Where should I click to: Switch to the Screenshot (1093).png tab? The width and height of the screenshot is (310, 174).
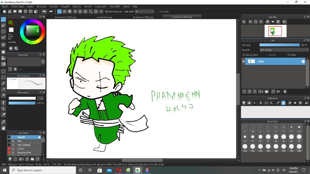pyautogui.click(x=66, y=17)
